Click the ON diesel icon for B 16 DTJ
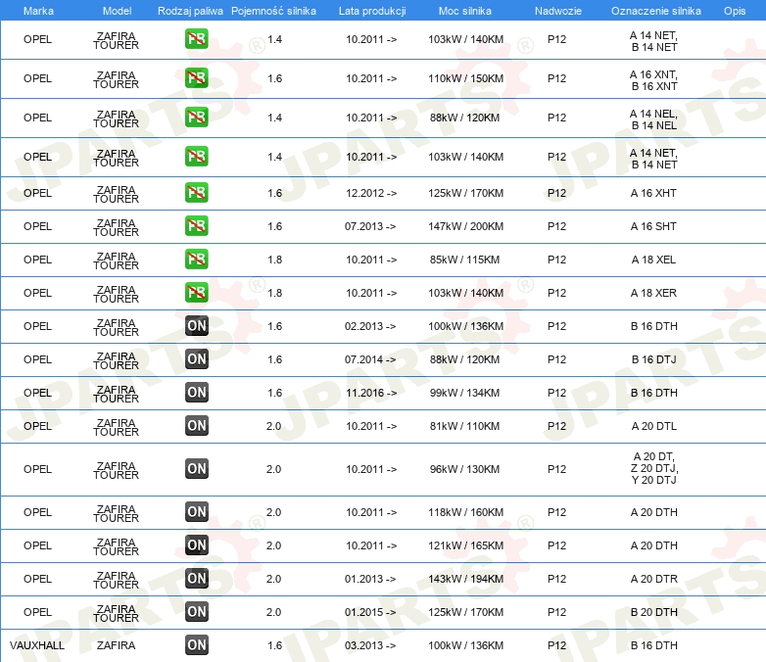The height and width of the screenshot is (662, 766). [197, 359]
